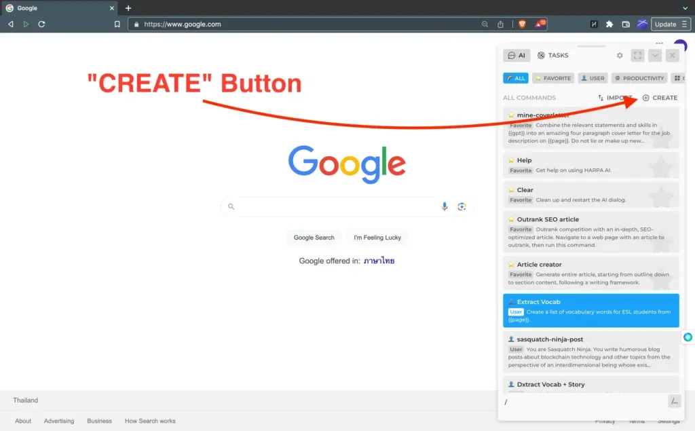Screen dimensions: 695x431
Task: Toggle favorite star on Help command
Action: click(x=661, y=166)
